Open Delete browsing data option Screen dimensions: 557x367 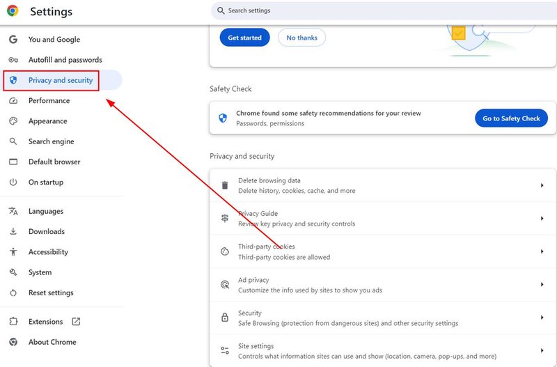[x=382, y=185]
